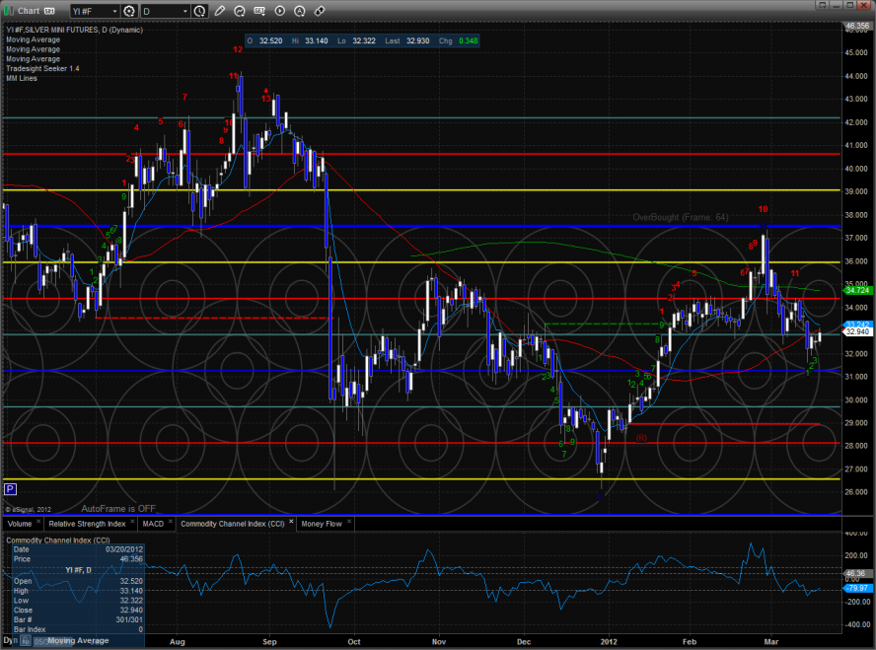Click the circled A alert icon
The height and width of the screenshot is (650, 876).
click(299, 11)
